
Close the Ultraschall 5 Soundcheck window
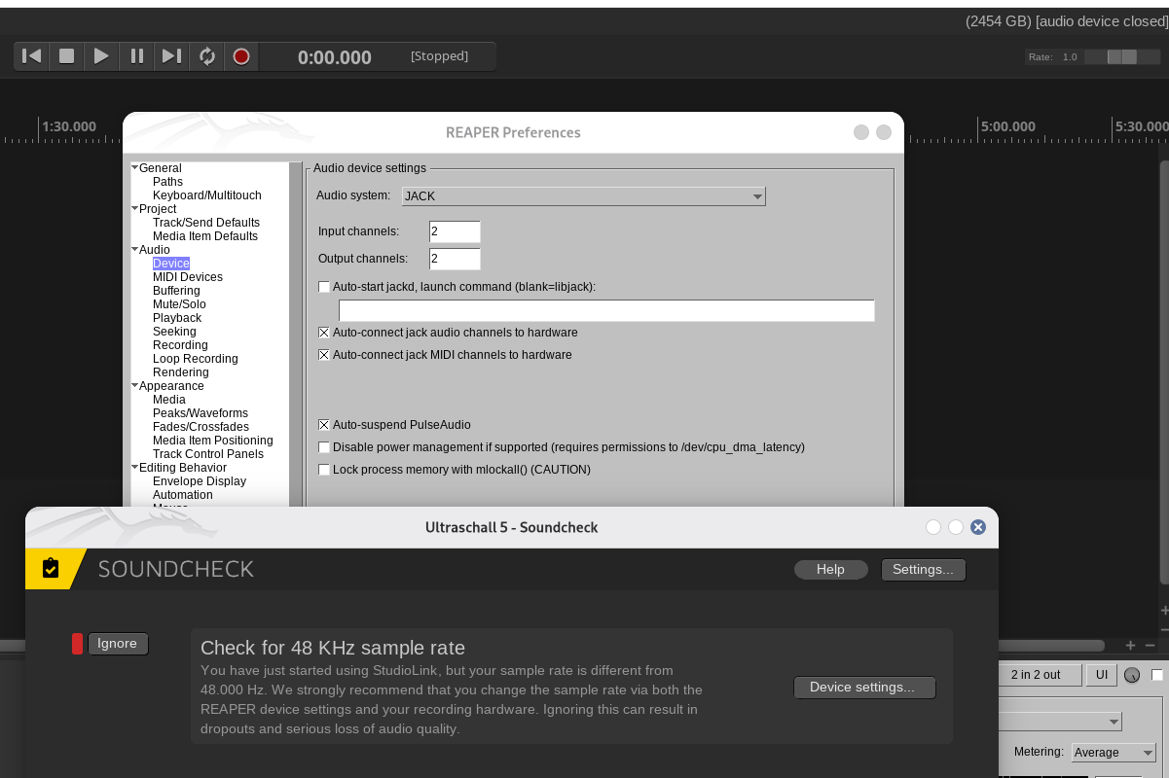click(x=978, y=527)
